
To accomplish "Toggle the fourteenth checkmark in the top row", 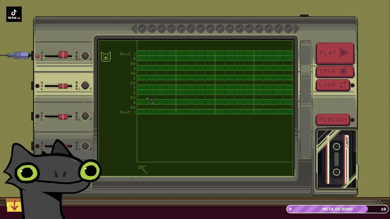I will click(x=269, y=29).
